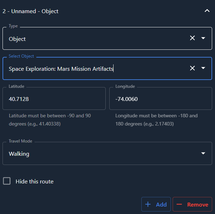Open the Travel Mode dropdown arrow
Screen dimensions: 215x214
(203, 153)
